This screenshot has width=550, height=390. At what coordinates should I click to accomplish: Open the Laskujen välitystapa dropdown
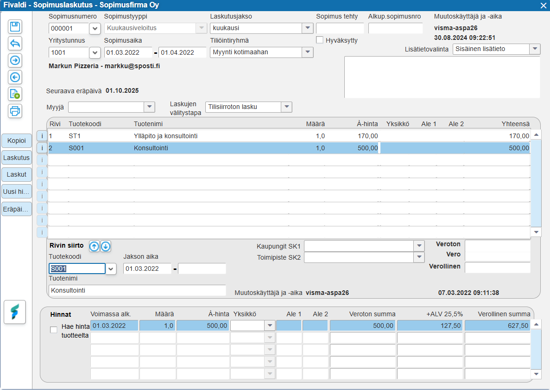tap(287, 107)
